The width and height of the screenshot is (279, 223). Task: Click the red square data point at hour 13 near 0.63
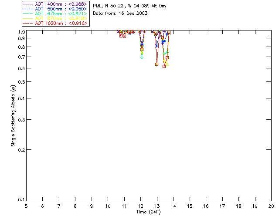point(157,64)
